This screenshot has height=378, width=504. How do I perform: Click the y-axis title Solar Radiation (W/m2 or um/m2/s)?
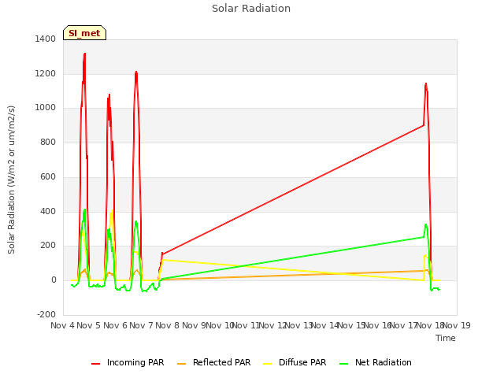pos(11,180)
